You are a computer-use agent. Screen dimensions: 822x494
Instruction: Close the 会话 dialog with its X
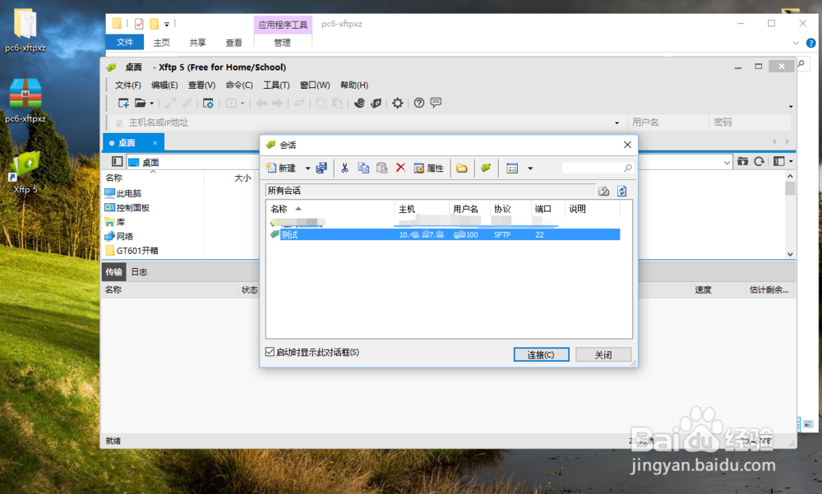(627, 145)
